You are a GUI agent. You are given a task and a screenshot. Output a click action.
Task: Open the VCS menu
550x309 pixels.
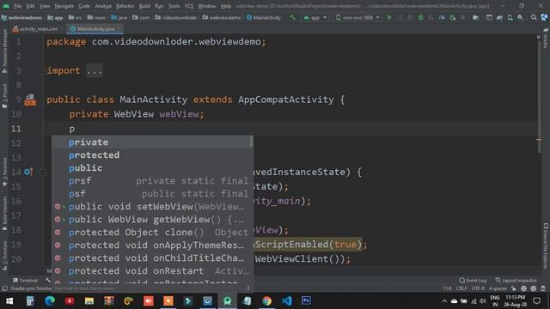[x=189, y=6]
